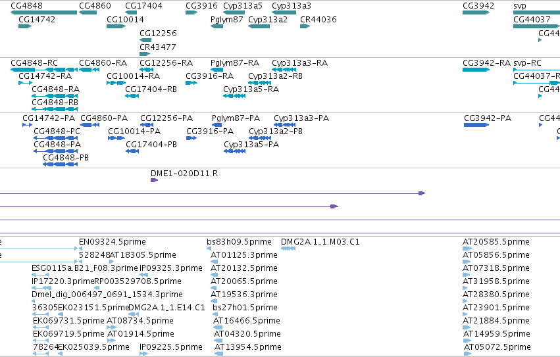Select EST AT20132.5prime
The width and height of the screenshot is (560, 357).
pyautogui.click(x=215, y=275)
